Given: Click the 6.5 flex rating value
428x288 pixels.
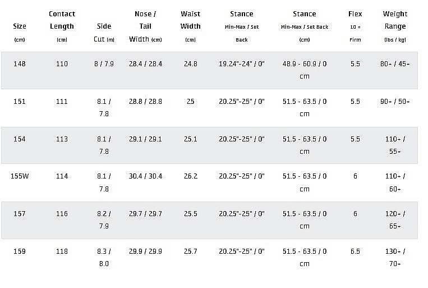Looking at the screenshot, I should (x=355, y=252).
